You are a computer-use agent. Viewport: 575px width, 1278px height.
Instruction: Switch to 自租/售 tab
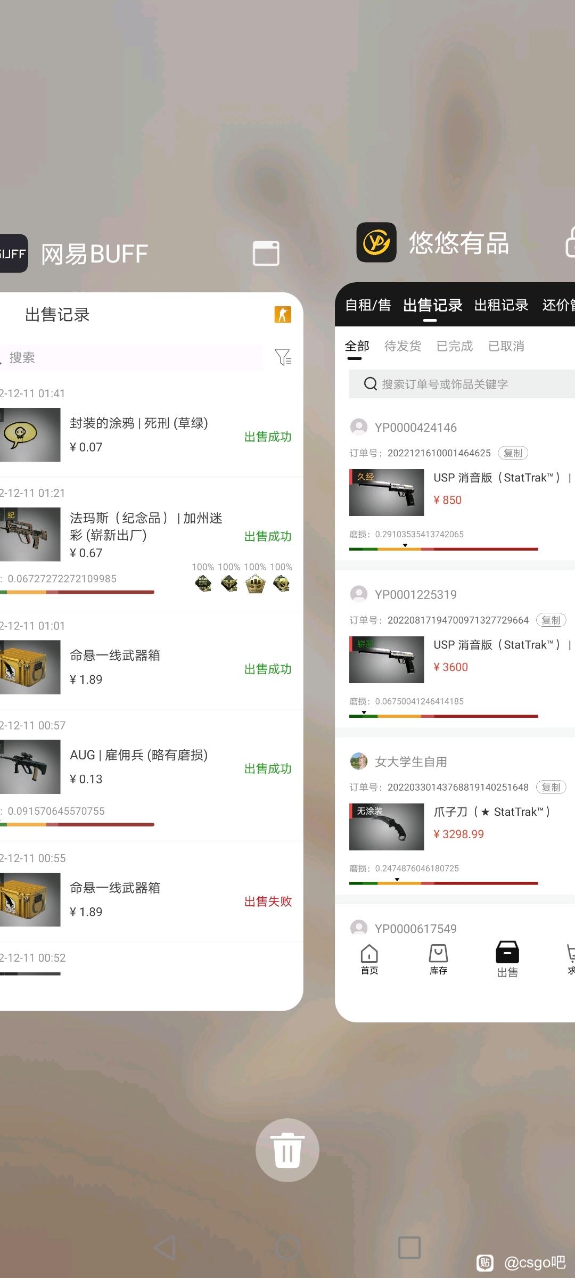click(x=368, y=305)
